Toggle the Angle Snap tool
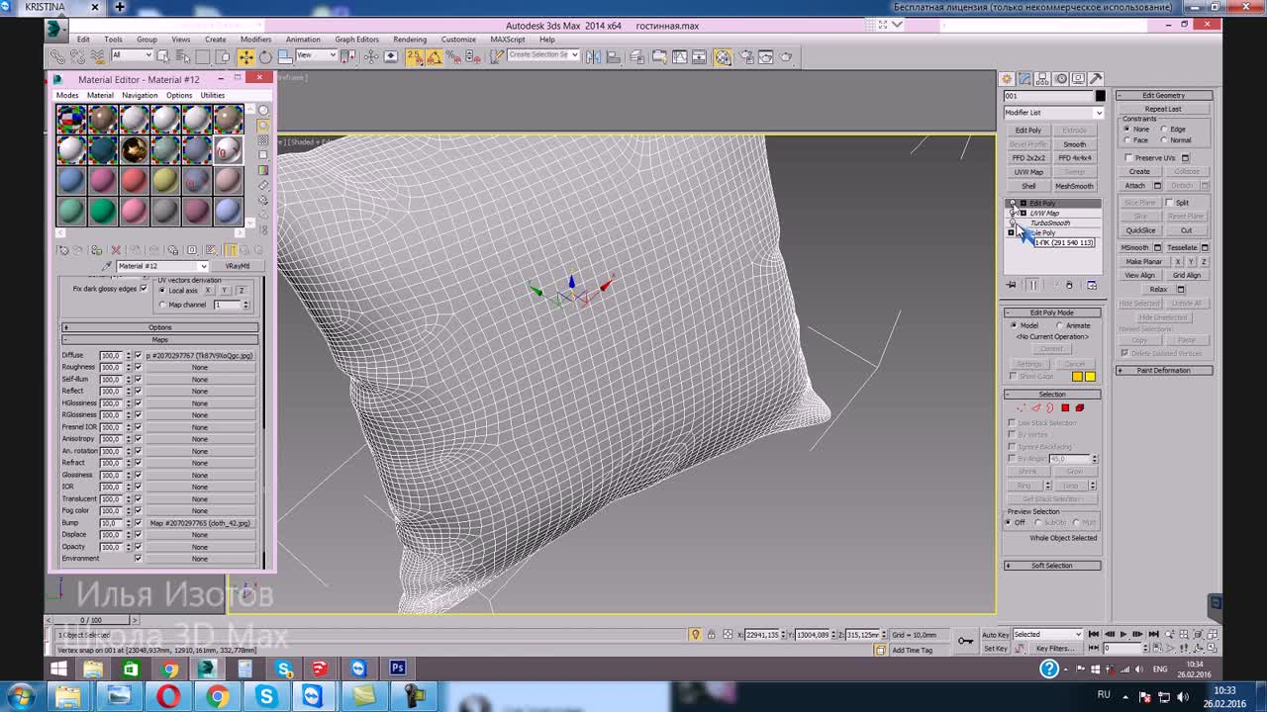Image resolution: width=1267 pixels, height=712 pixels. point(435,56)
